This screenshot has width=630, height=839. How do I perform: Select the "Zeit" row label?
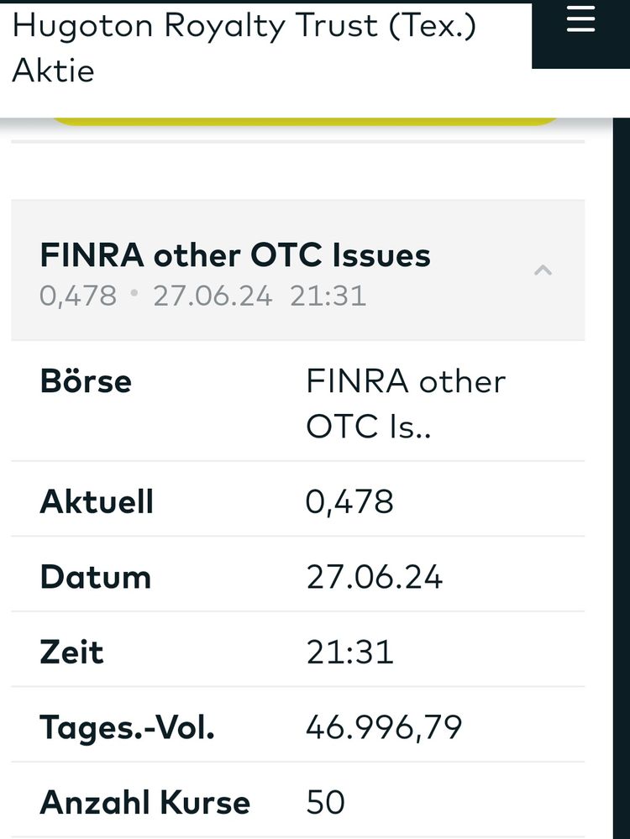pos(71,652)
